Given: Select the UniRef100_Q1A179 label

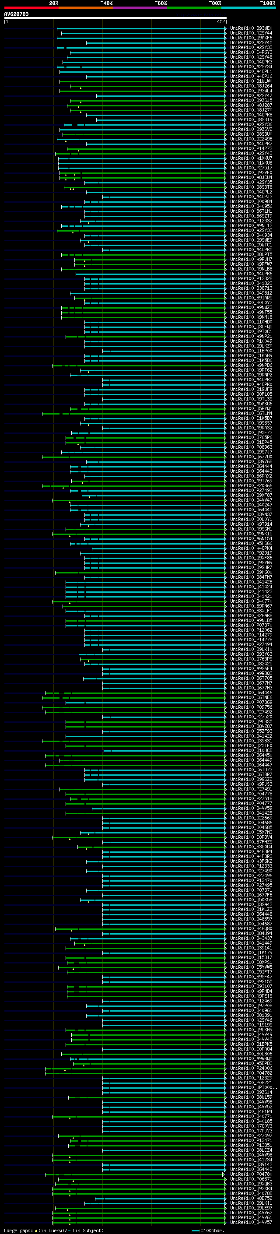Looking at the screenshot, I should (251, 953).
